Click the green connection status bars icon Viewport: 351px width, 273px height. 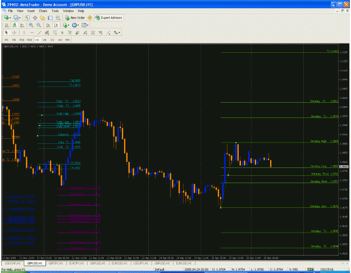coord(310,269)
